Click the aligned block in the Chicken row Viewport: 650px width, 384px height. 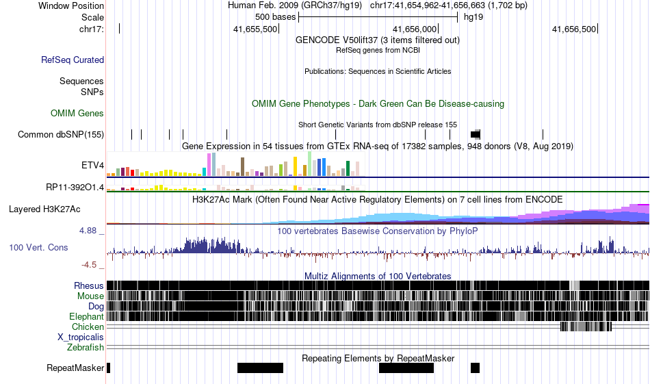586,327
